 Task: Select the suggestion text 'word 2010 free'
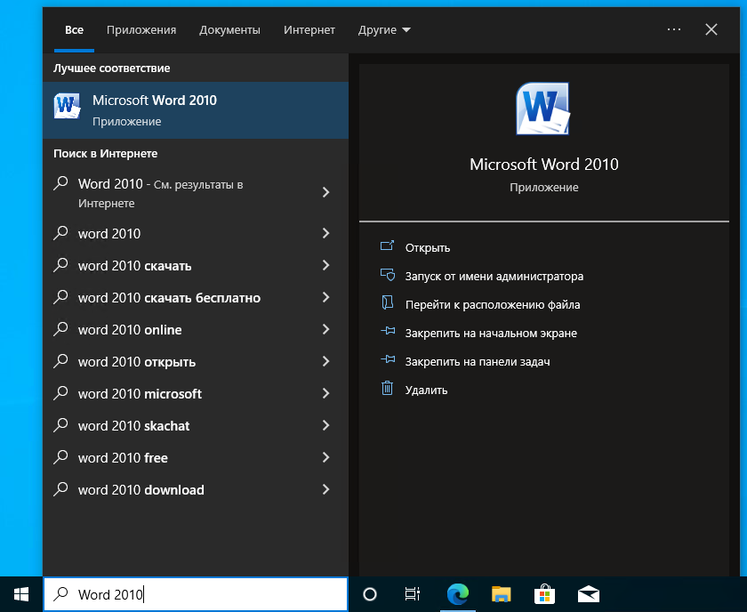coord(123,458)
